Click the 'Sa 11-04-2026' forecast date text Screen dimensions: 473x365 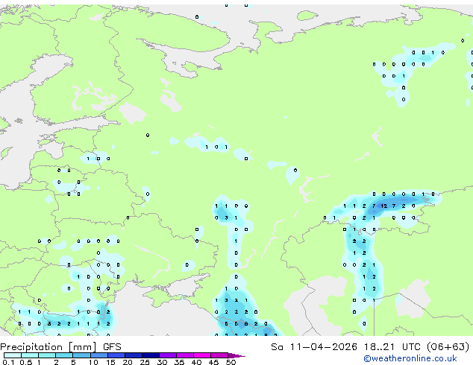[x=314, y=347]
